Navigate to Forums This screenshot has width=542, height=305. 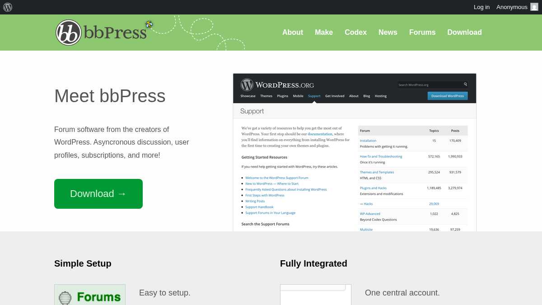[422, 33]
